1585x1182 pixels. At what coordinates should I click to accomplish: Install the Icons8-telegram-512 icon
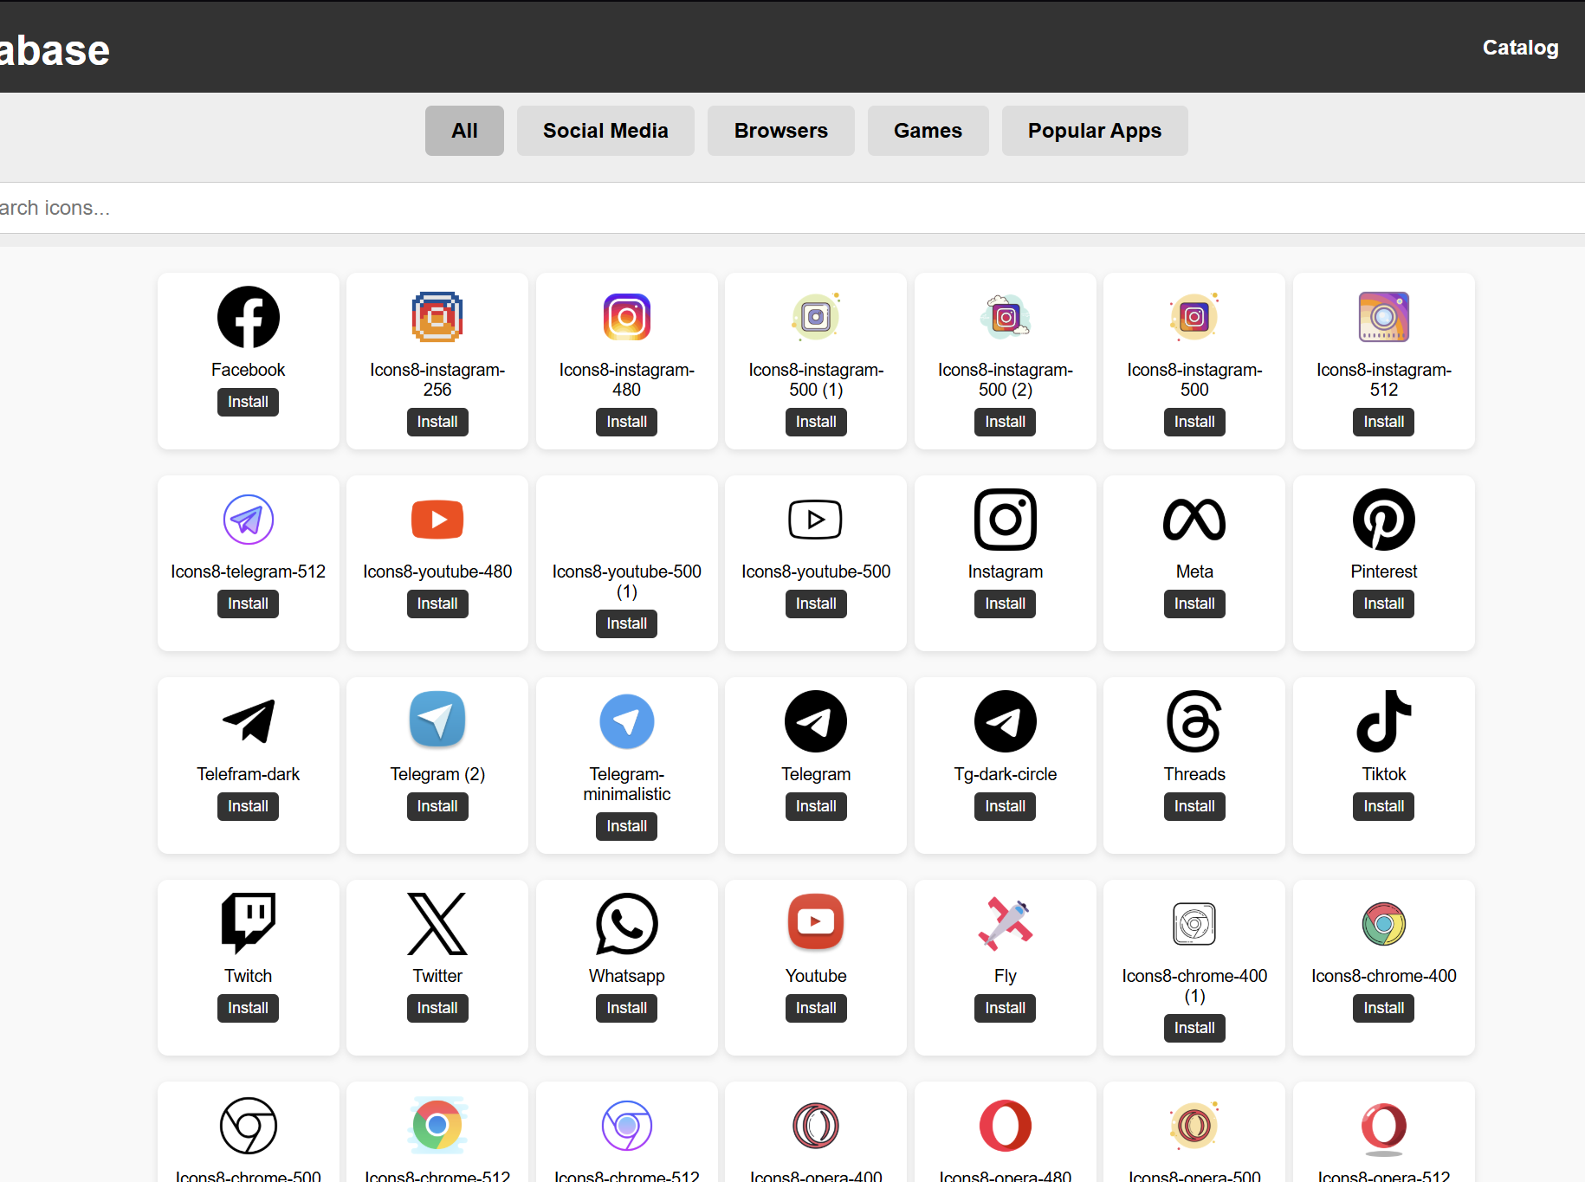click(248, 604)
